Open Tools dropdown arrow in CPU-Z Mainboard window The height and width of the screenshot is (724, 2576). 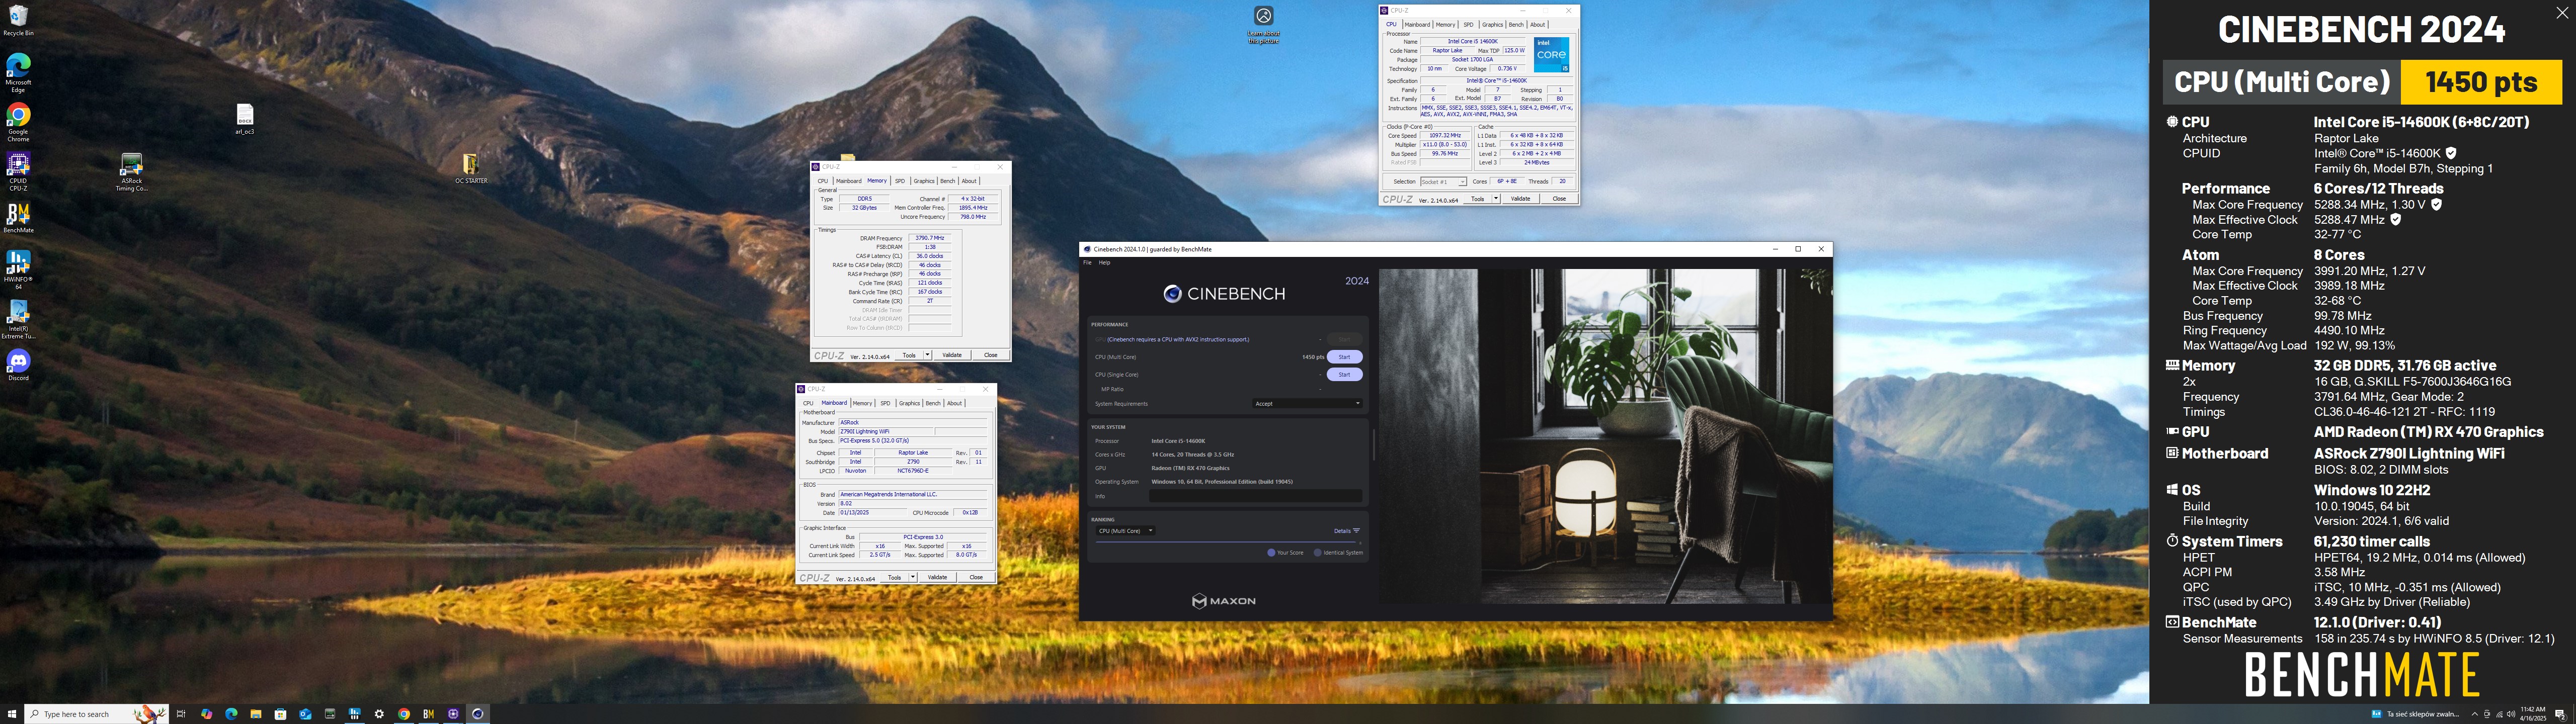coord(913,578)
